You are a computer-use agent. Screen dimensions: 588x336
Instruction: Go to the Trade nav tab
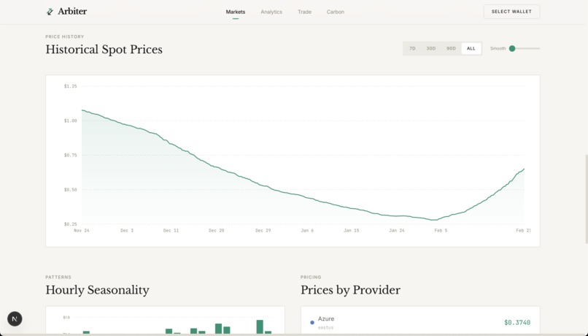click(x=304, y=12)
